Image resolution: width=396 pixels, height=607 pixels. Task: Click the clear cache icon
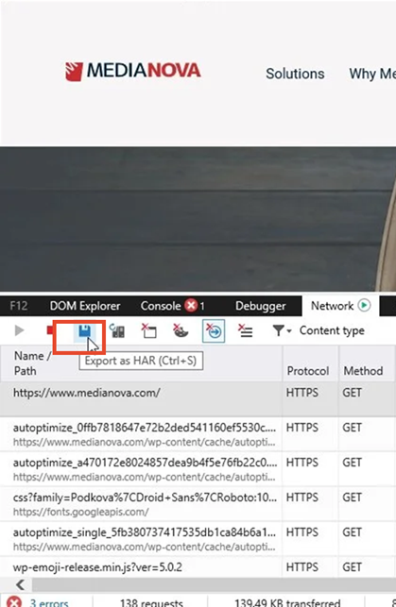148,331
